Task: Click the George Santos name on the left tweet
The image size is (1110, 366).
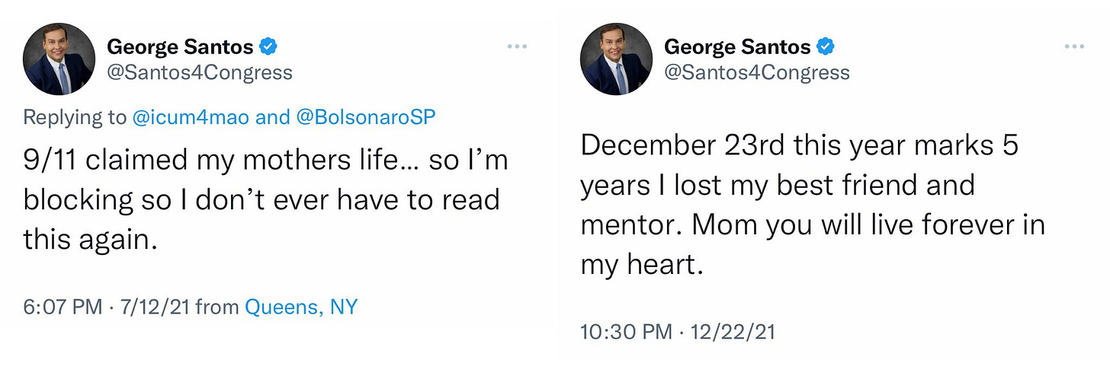Action: click(180, 47)
